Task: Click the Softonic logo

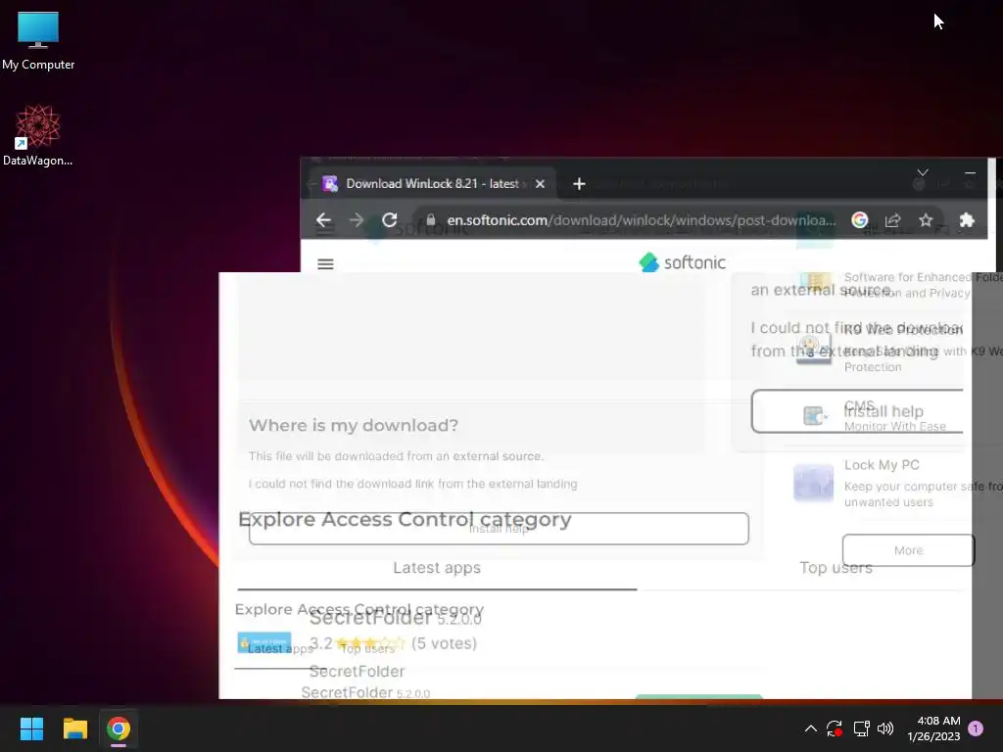Action: click(x=682, y=262)
